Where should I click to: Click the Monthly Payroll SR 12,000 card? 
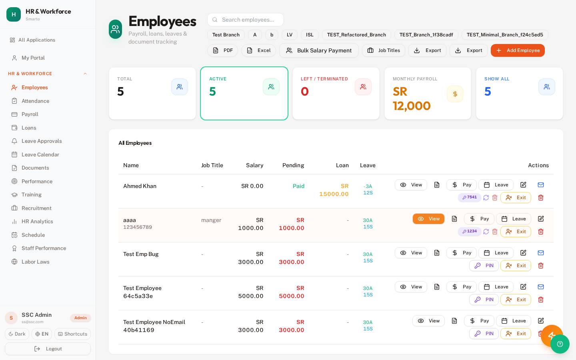click(x=428, y=93)
